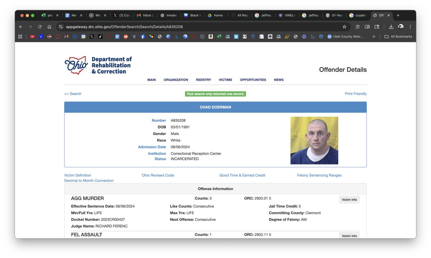This screenshot has height=258, width=431.
Task: Click the browser forward arrow
Action: 30,27
